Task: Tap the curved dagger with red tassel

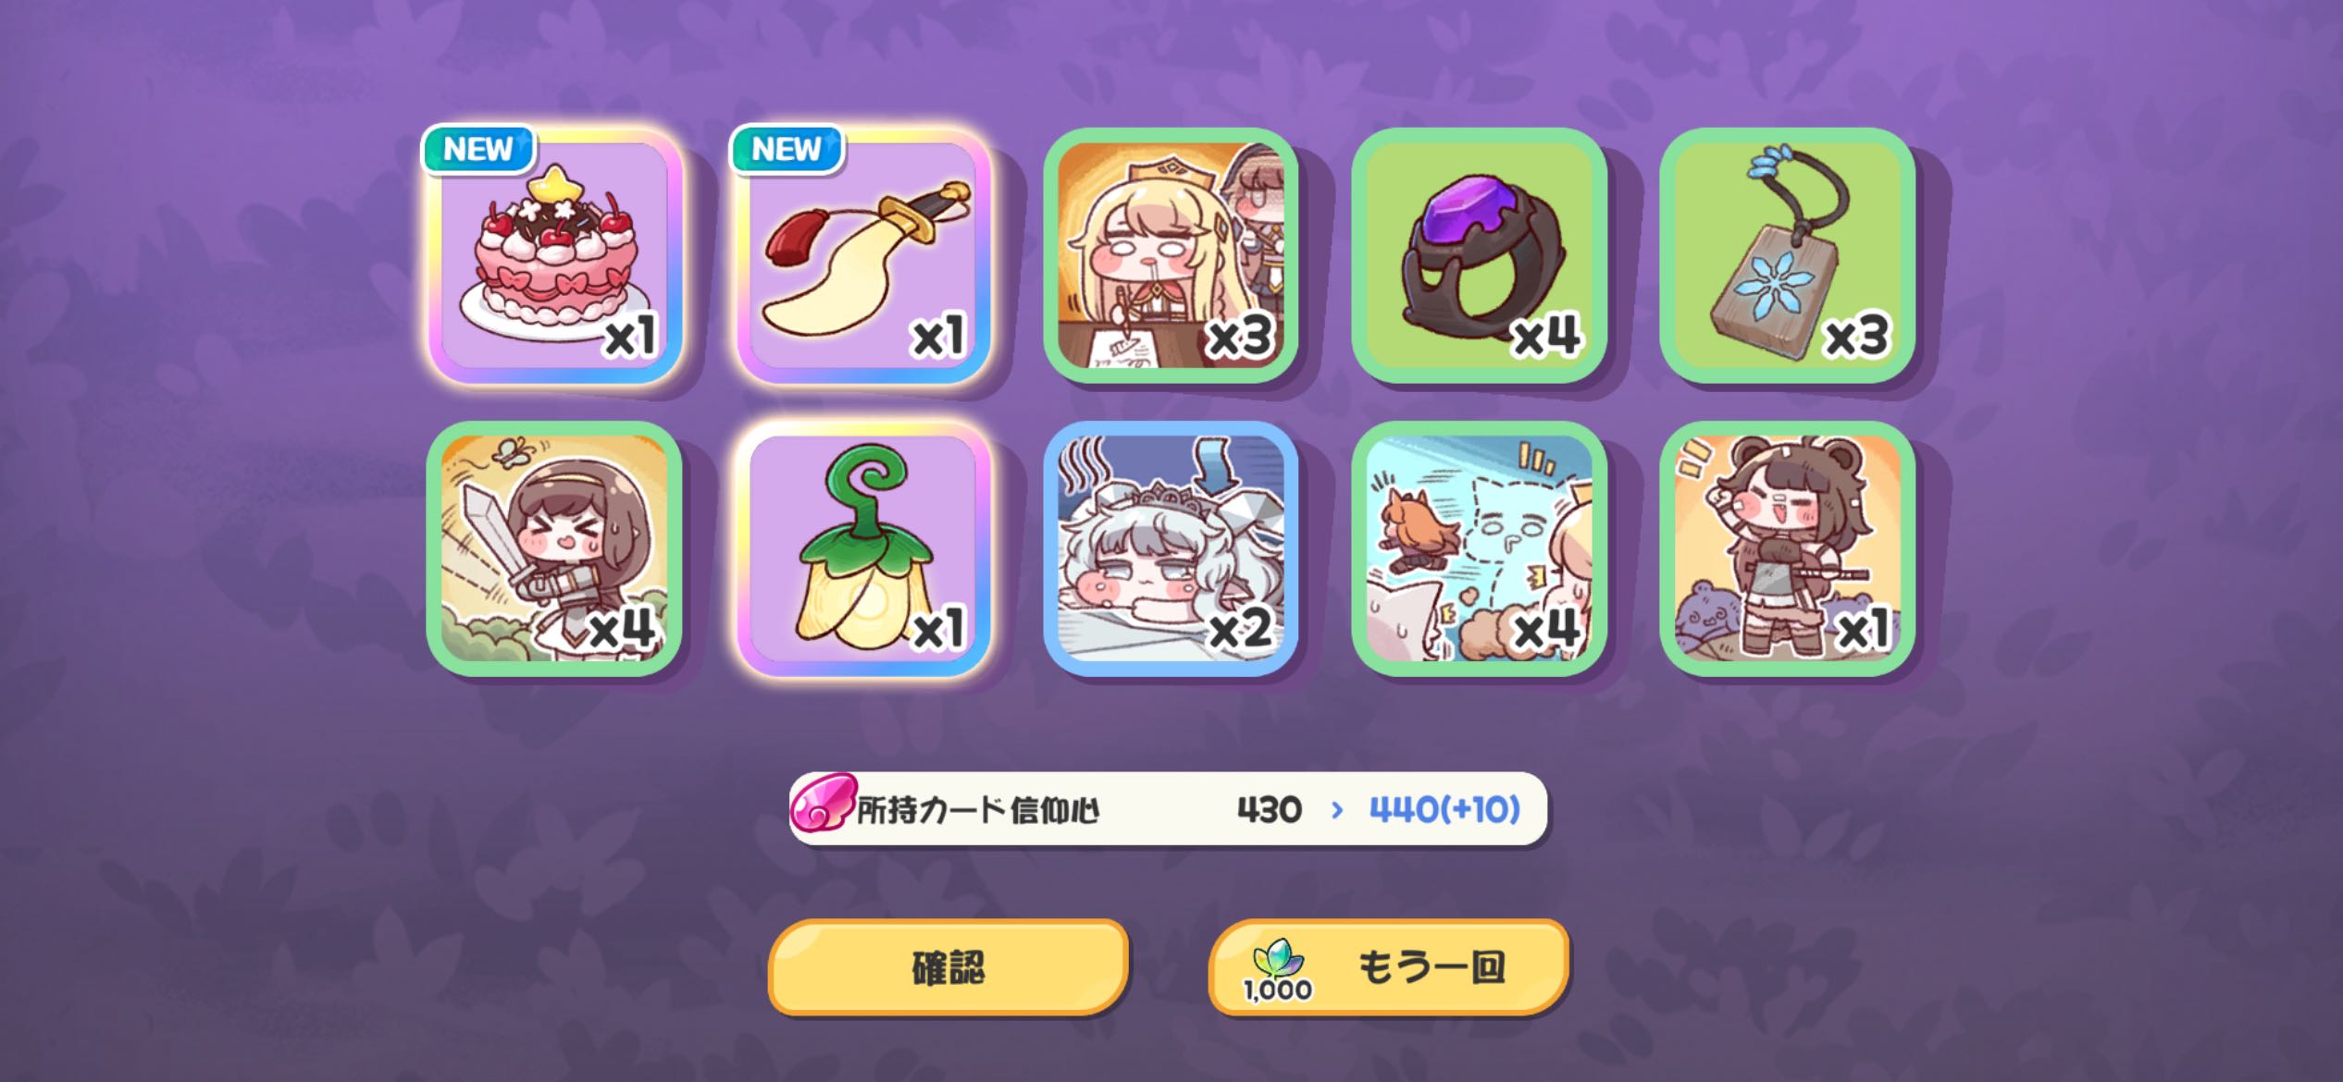Action: tap(863, 255)
